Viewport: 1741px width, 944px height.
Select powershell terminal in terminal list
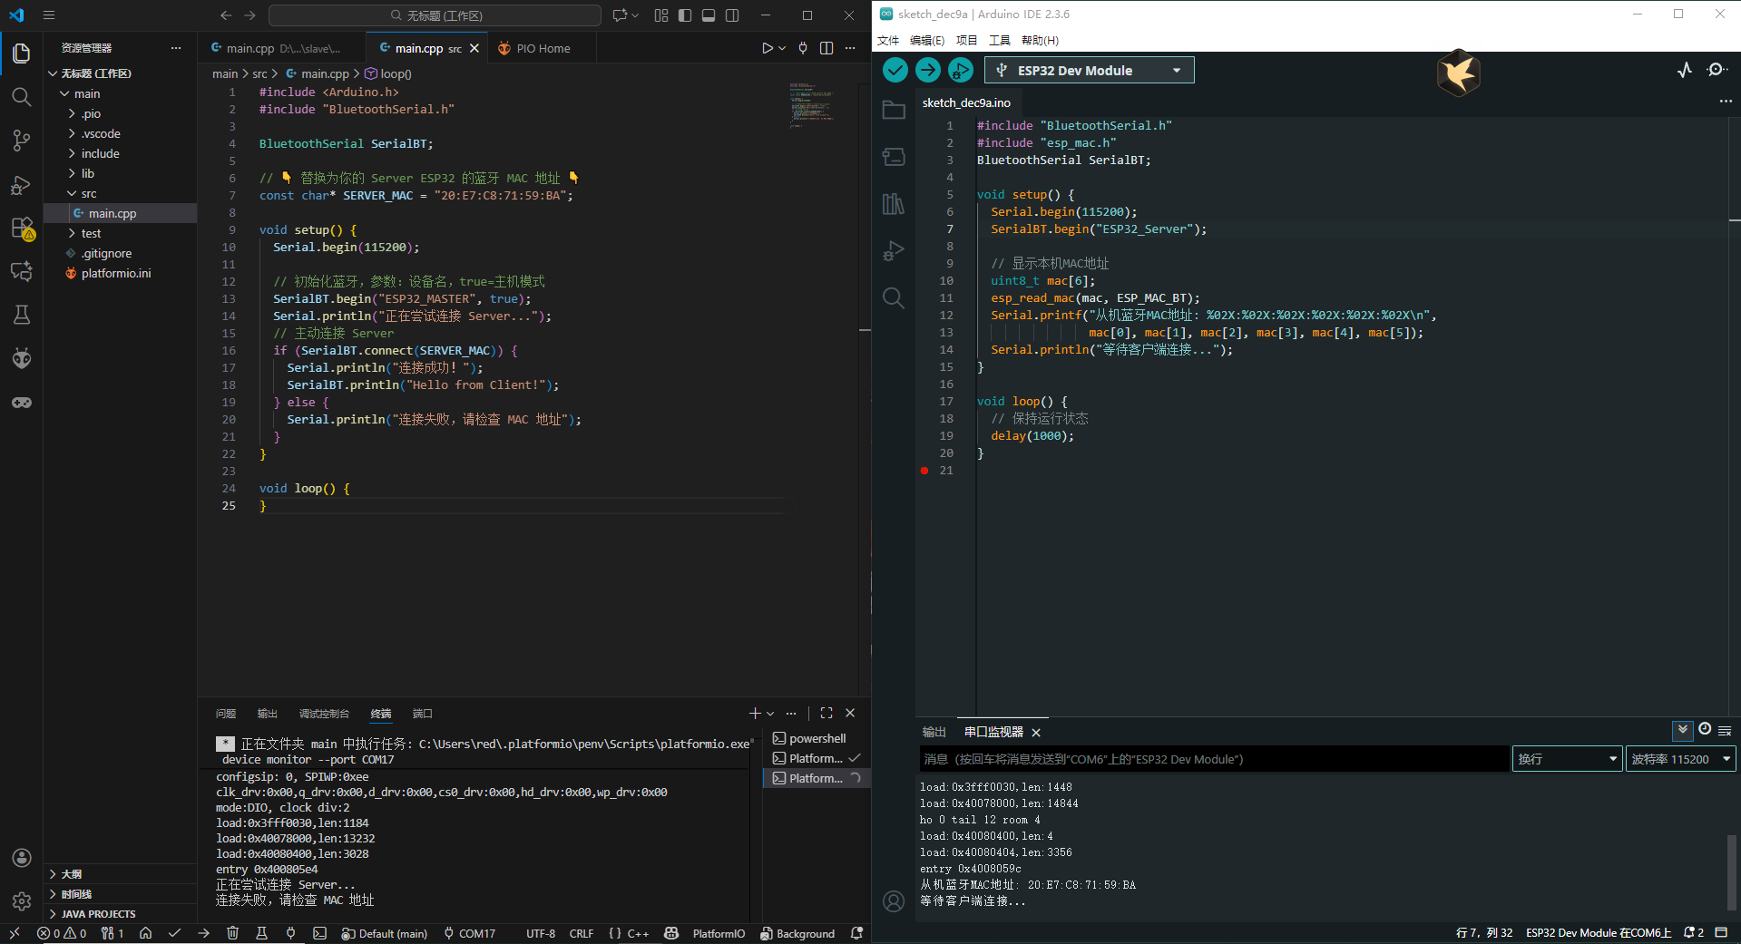(817, 738)
